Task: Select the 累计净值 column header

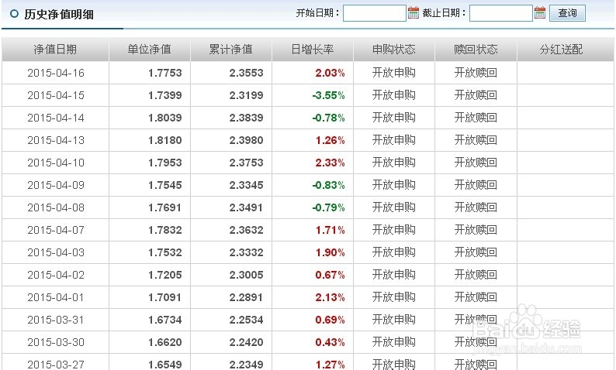Action: [x=230, y=49]
